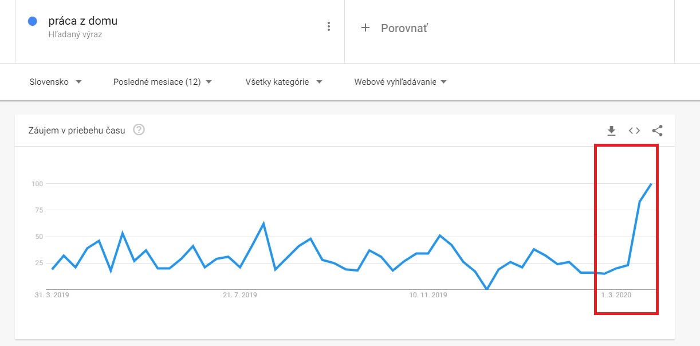Click the 10. 11. 2019 axis label
The width and height of the screenshot is (700, 346).
tap(427, 295)
